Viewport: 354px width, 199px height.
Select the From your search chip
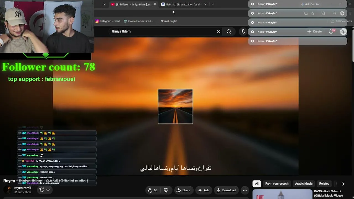pyautogui.click(x=277, y=184)
